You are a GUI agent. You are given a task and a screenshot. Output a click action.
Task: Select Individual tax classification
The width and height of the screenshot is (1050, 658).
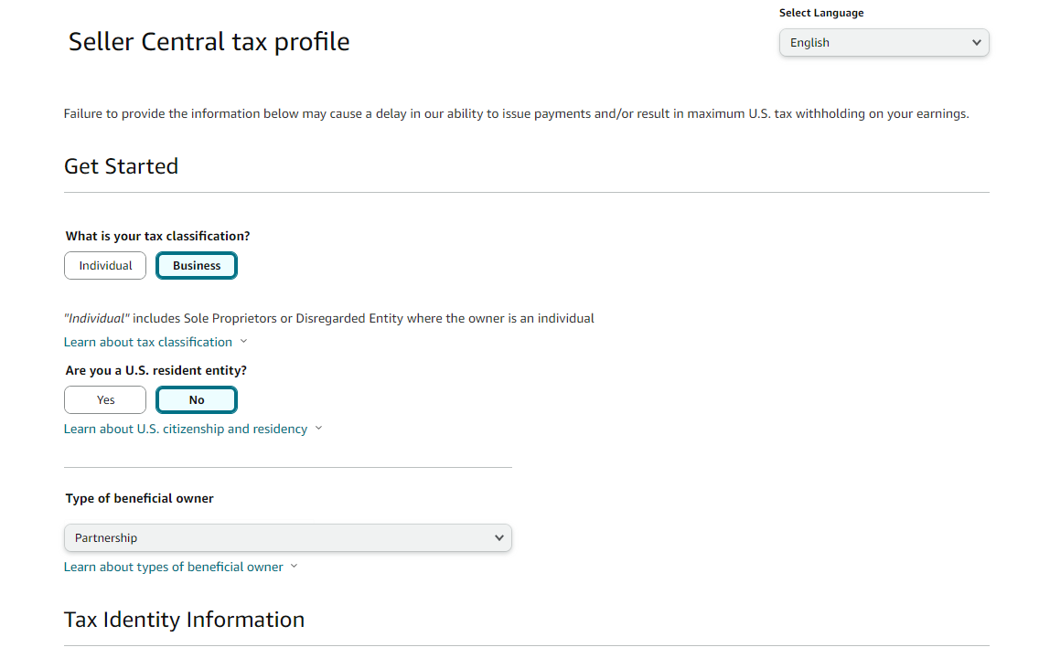coord(105,266)
